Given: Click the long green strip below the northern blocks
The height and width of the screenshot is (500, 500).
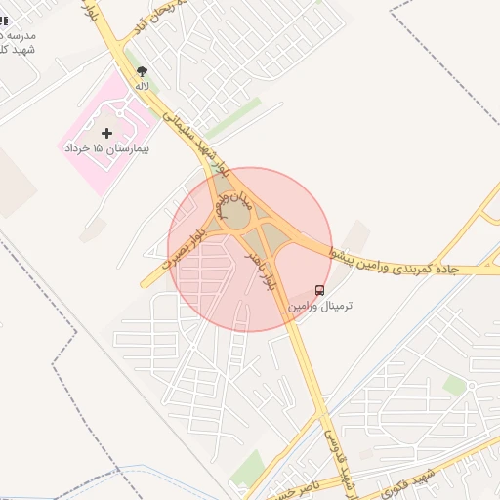Looking at the screenshot, I should pos(233,118).
